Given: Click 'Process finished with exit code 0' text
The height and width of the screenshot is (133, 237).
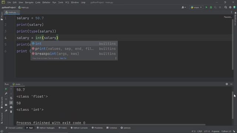Looking at the screenshot, I should click(51, 123).
